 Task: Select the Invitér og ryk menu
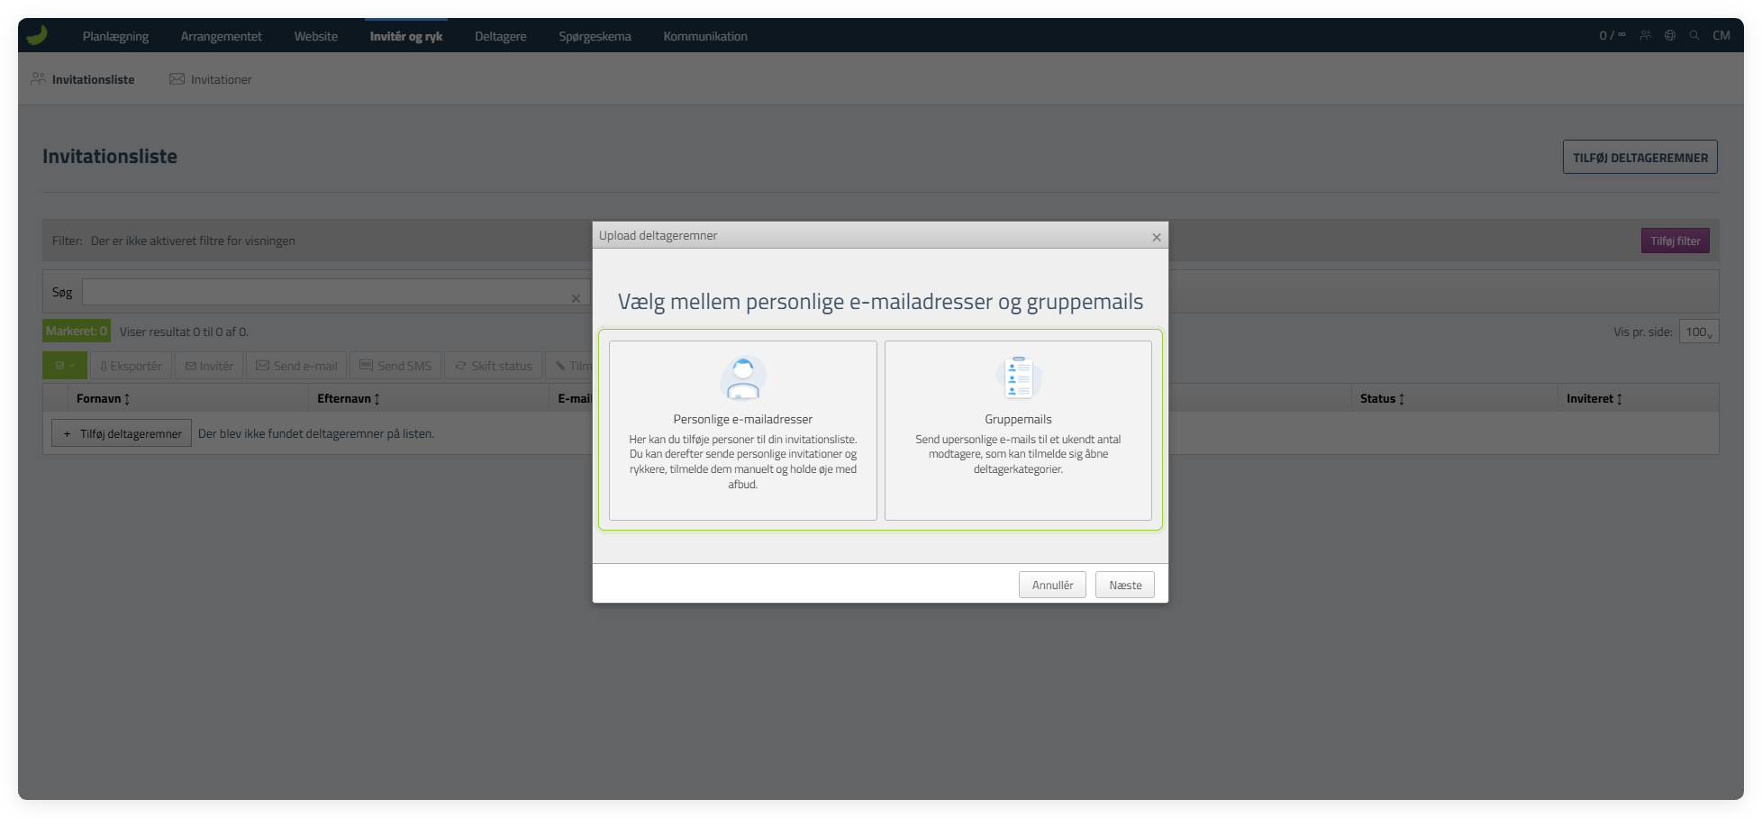406,36
